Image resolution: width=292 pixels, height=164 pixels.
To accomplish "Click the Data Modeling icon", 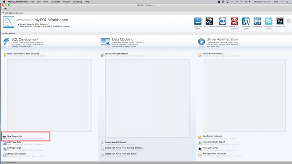I will (105, 42).
